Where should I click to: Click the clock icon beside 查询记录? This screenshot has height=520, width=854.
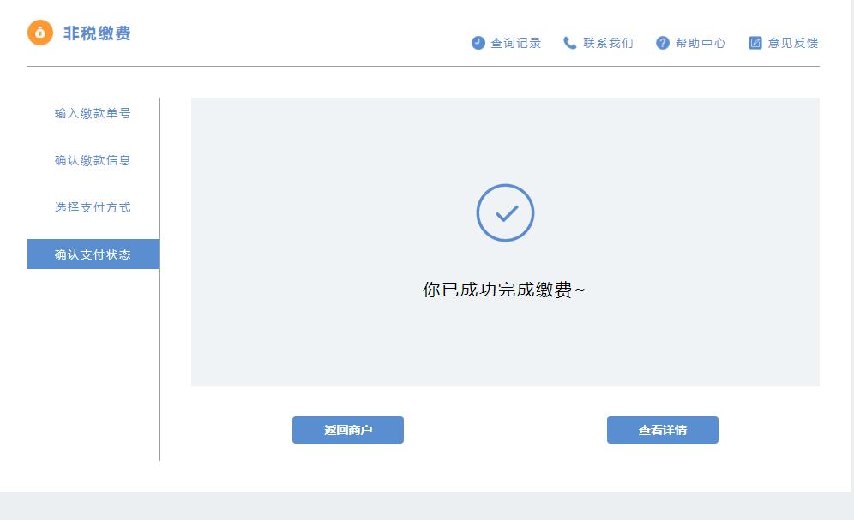(x=478, y=42)
